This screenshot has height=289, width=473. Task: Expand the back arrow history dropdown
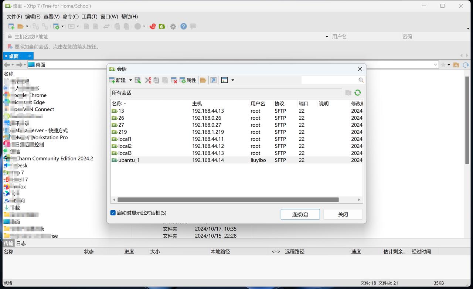pos(12,65)
